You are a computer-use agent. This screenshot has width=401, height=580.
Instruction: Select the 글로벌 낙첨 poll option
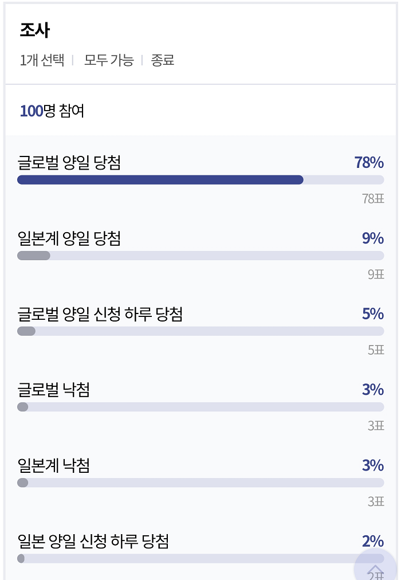pos(54,390)
